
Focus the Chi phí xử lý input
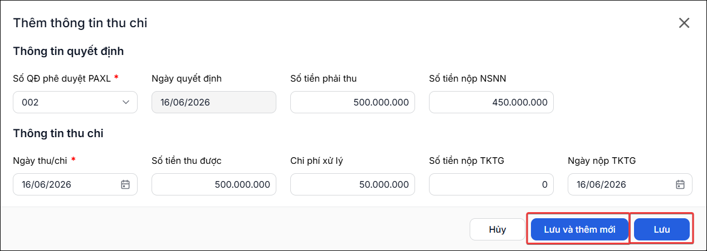(353, 184)
